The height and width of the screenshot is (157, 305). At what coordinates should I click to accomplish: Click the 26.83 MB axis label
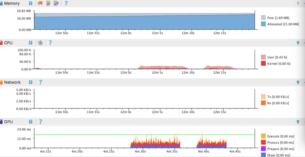24,11
